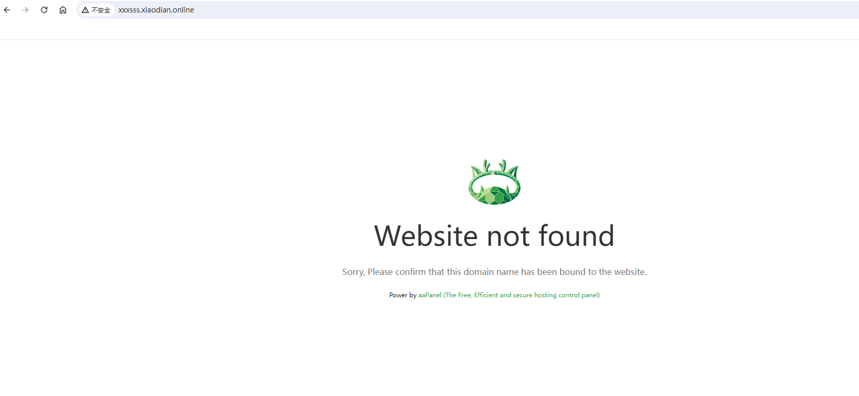Click the forward navigation arrow
This screenshot has height=396, width=859.
(x=25, y=10)
